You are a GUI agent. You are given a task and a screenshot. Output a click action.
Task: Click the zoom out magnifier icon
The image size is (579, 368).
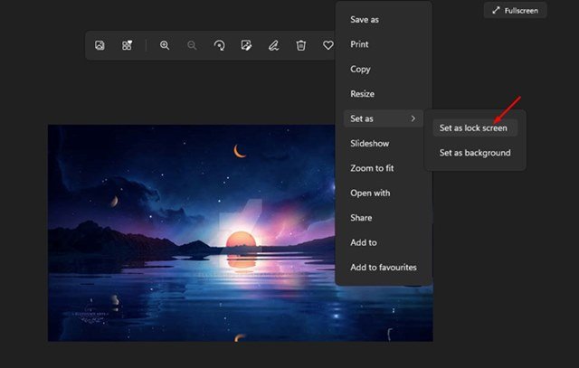(x=192, y=45)
